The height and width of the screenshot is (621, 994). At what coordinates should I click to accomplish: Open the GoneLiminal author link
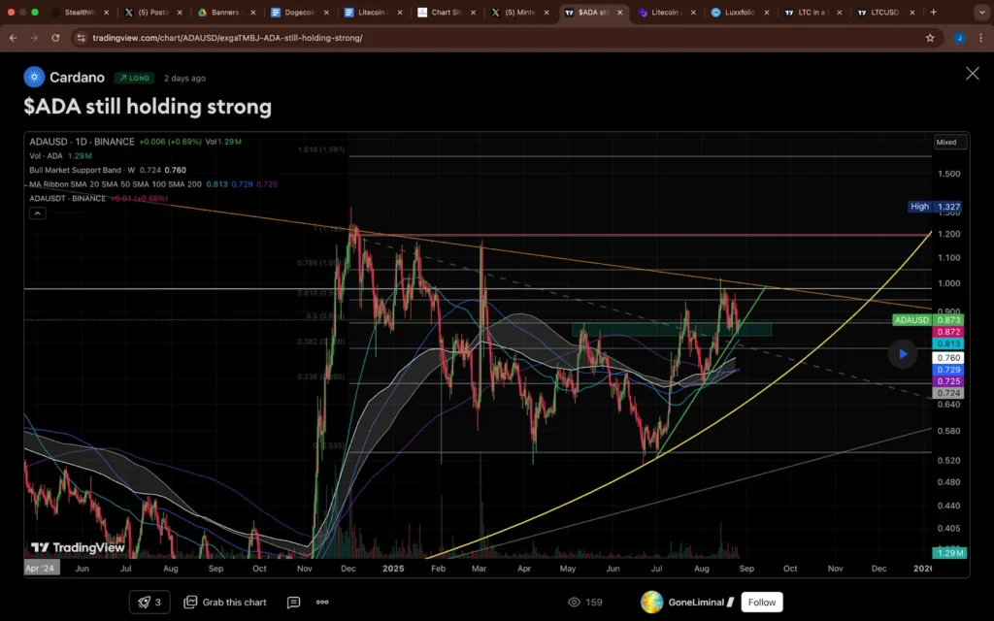tap(696, 602)
